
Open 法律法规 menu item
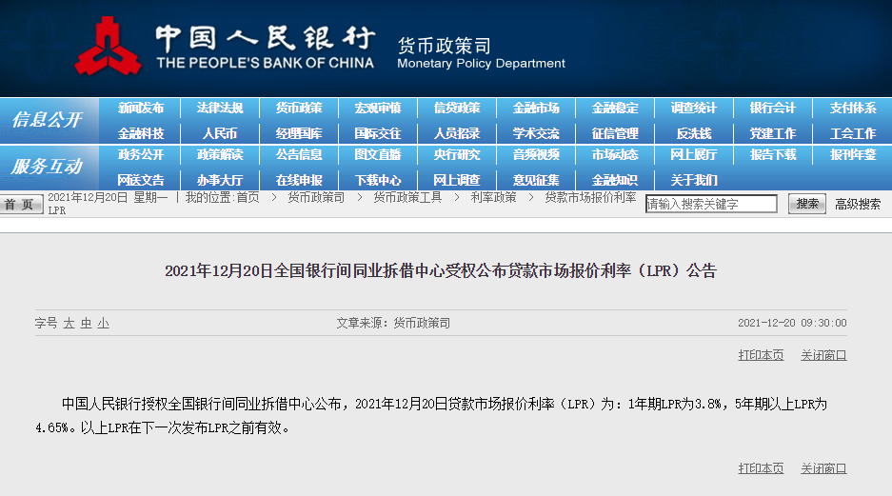pyautogui.click(x=220, y=108)
